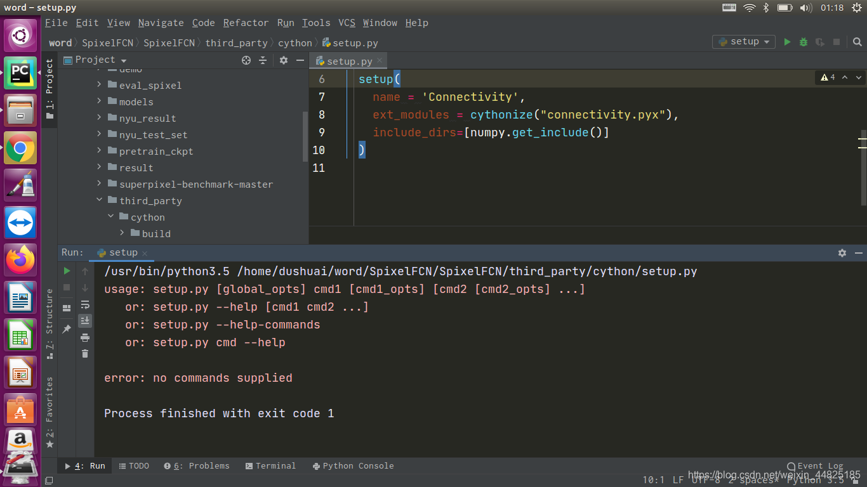Open the volume indicator in the system tray
Image resolution: width=867 pixels, height=487 pixels.
(806, 8)
